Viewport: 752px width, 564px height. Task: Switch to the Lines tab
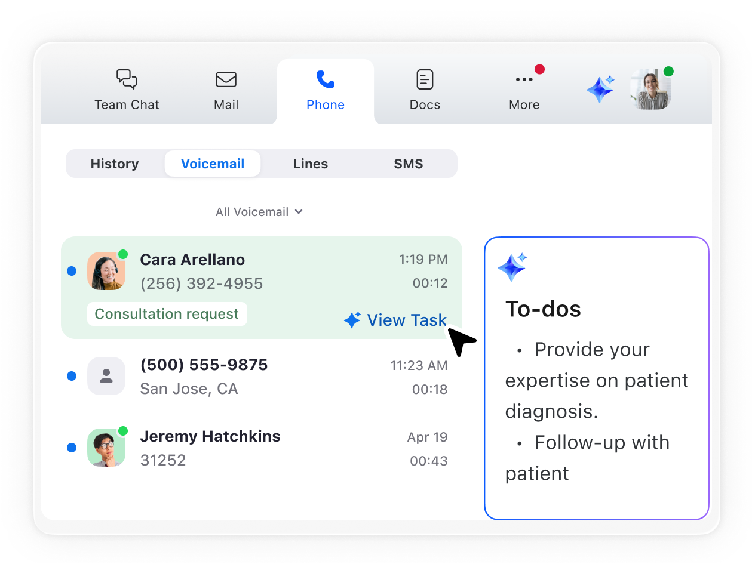[311, 164]
